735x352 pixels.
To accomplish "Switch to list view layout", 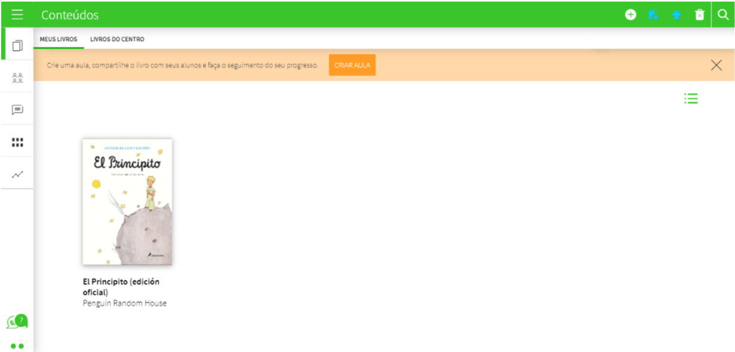I will pyautogui.click(x=691, y=99).
